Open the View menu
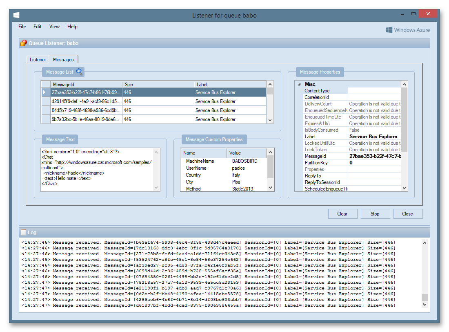449x332 pixels. click(x=54, y=27)
